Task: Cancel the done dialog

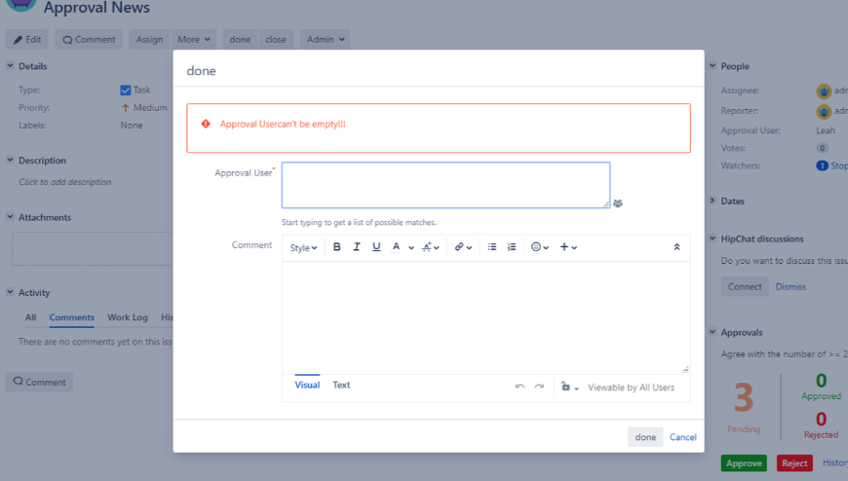Action: click(x=683, y=437)
